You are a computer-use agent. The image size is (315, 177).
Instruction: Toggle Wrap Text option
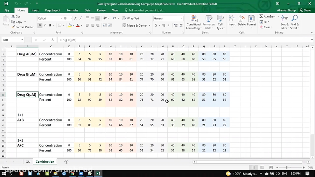click(131, 18)
